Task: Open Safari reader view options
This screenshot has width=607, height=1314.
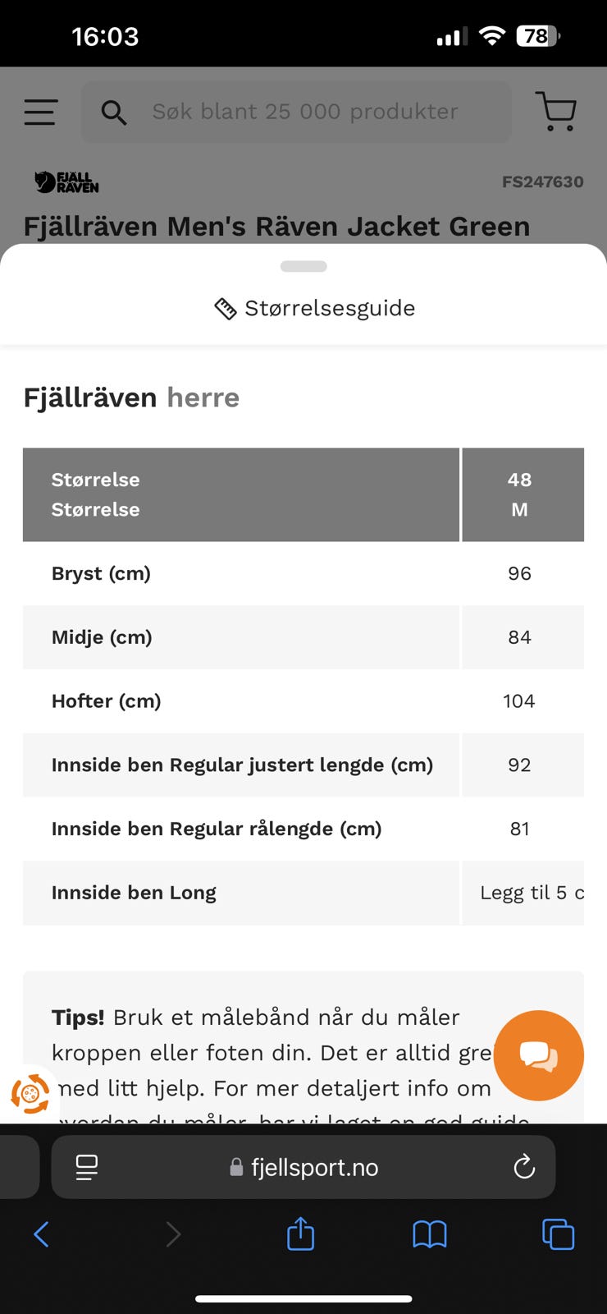Action: pos(86,1166)
